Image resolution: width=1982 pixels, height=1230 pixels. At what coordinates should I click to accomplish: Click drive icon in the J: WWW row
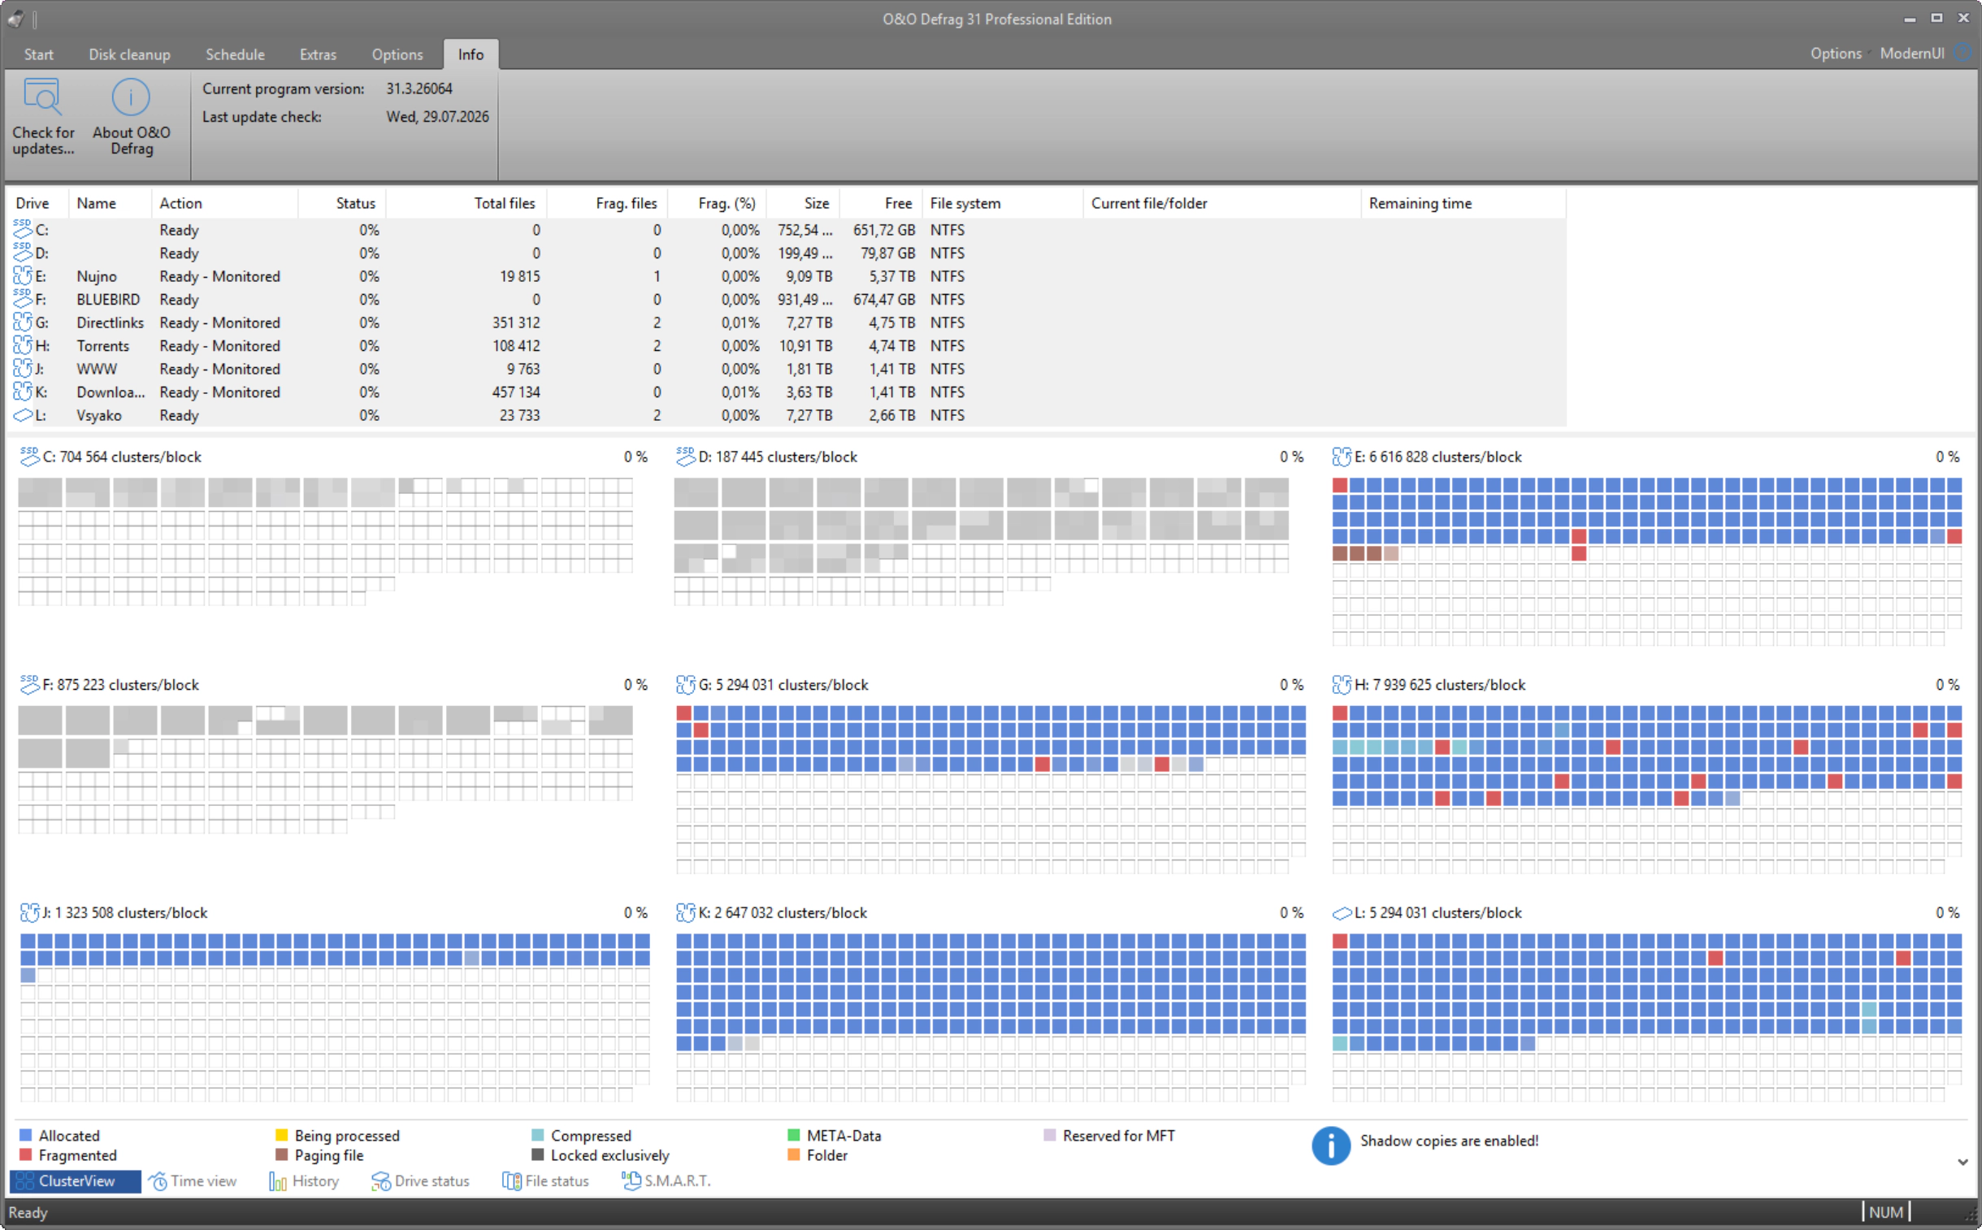(23, 369)
